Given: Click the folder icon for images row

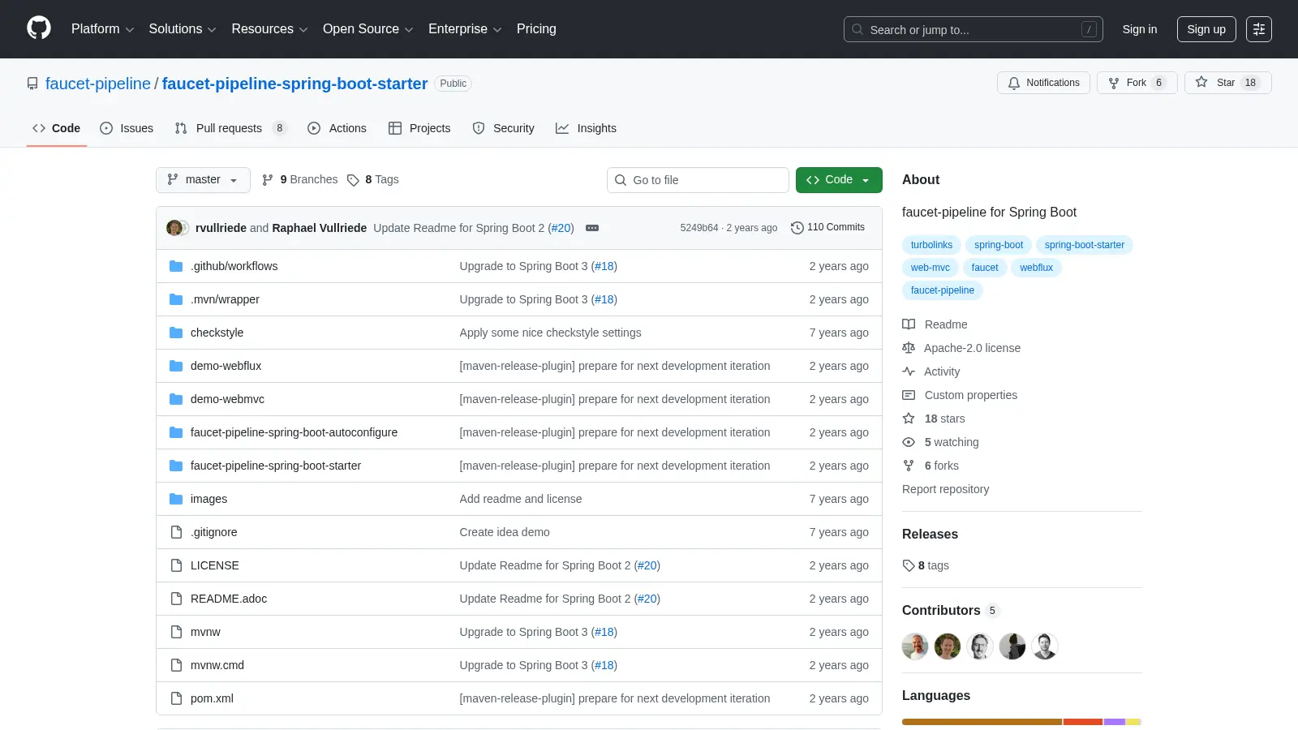Looking at the screenshot, I should click(x=176, y=499).
